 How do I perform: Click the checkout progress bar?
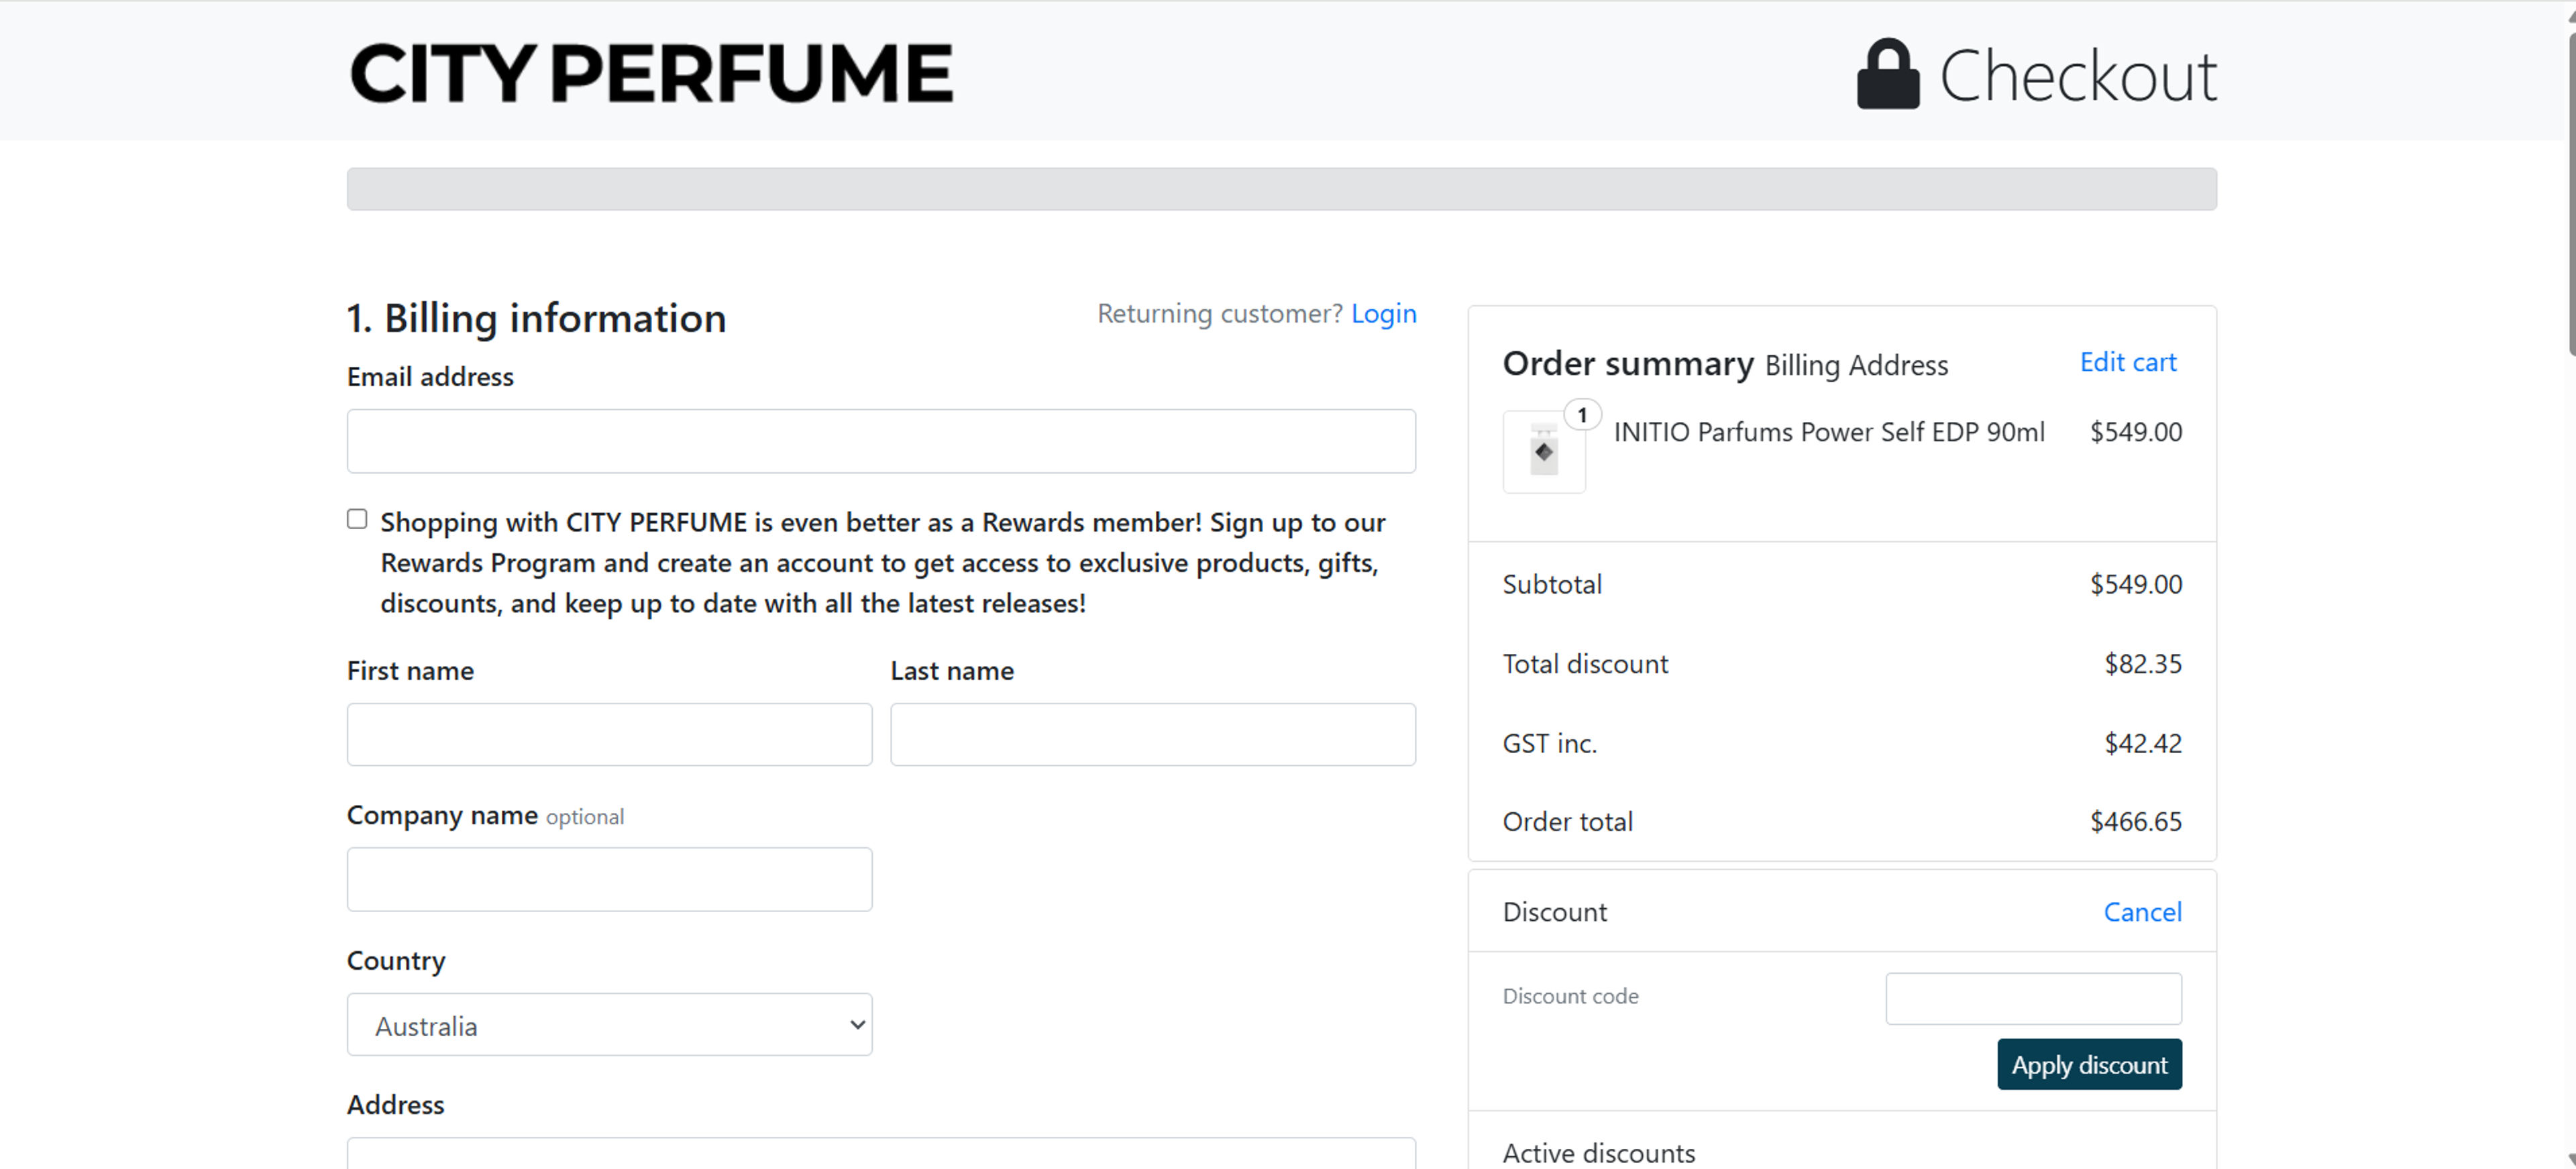1281,189
